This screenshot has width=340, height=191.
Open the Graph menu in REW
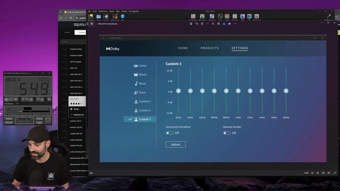click(x=112, y=11)
